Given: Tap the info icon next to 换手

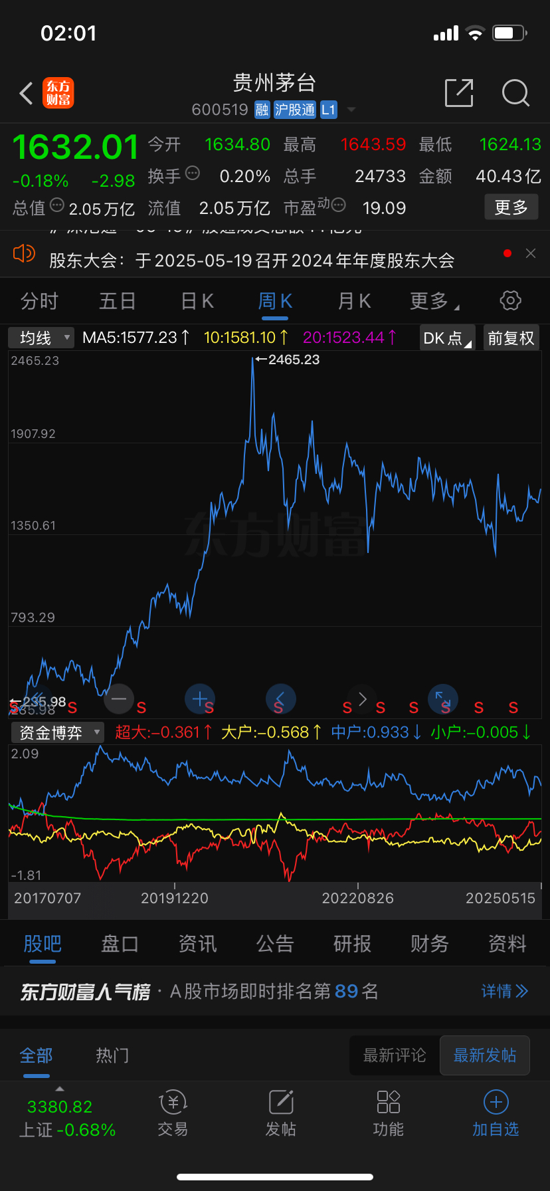Looking at the screenshot, I should coord(193,173).
